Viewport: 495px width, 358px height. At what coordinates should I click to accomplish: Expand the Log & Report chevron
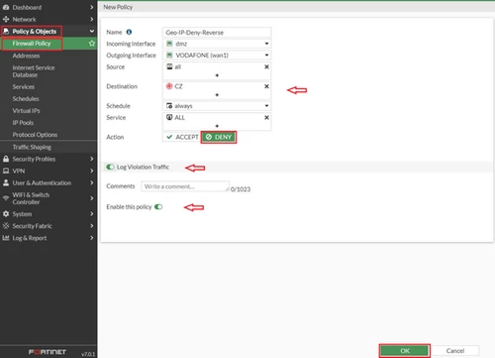click(91, 238)
